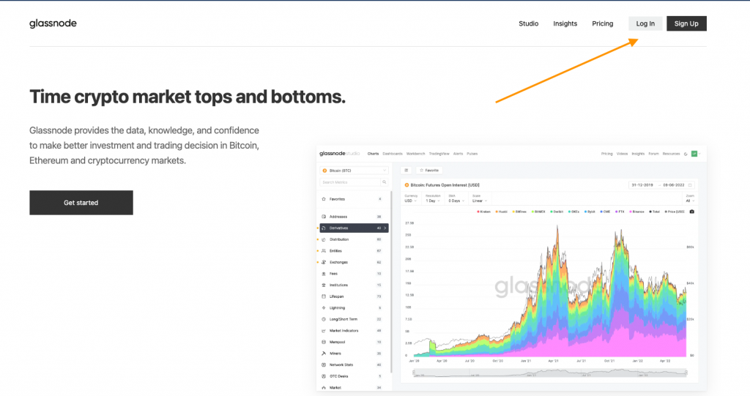
Task: Open the Pulses tab in Studio preview
Action: [x=472, y=154]
